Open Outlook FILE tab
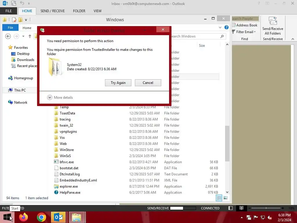The width and height of the screenshot is (297, 223). [x=8, y=11]
